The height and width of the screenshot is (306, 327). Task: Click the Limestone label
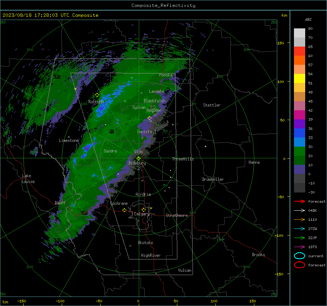tap(69, 140)
